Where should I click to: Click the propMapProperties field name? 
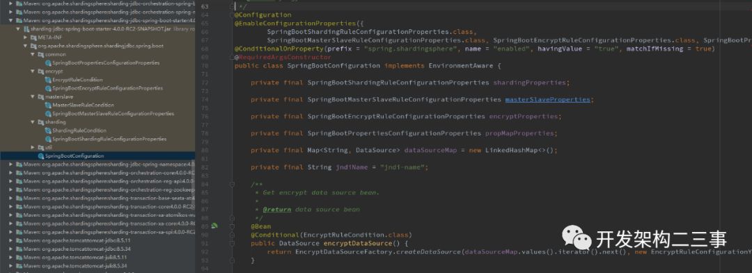519,133
